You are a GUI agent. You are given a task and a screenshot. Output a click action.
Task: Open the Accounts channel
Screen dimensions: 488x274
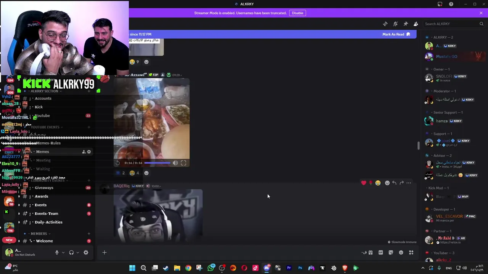coord(43,98)
